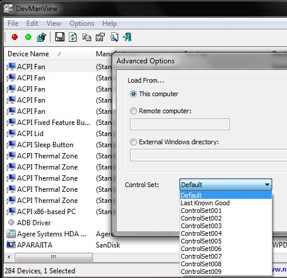287x278 pixels.
Task: Open the View menu
Action: [x=54, y=23]
